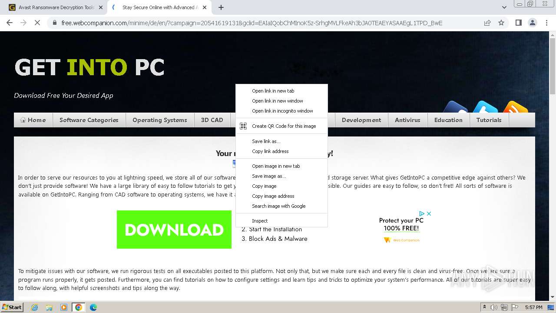
Task: Close the Avast Ransomware Decryption Tools tab
Action: (x=101, y=7)
